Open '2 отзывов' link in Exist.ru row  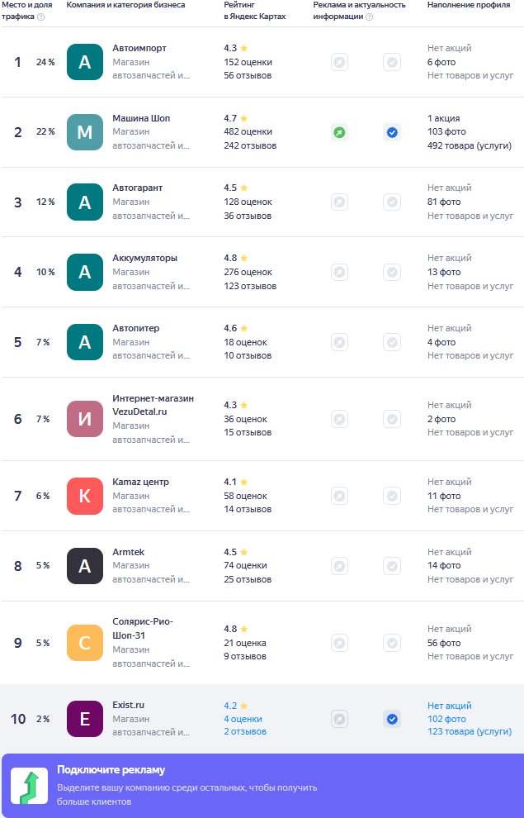(x=245, y=731)
